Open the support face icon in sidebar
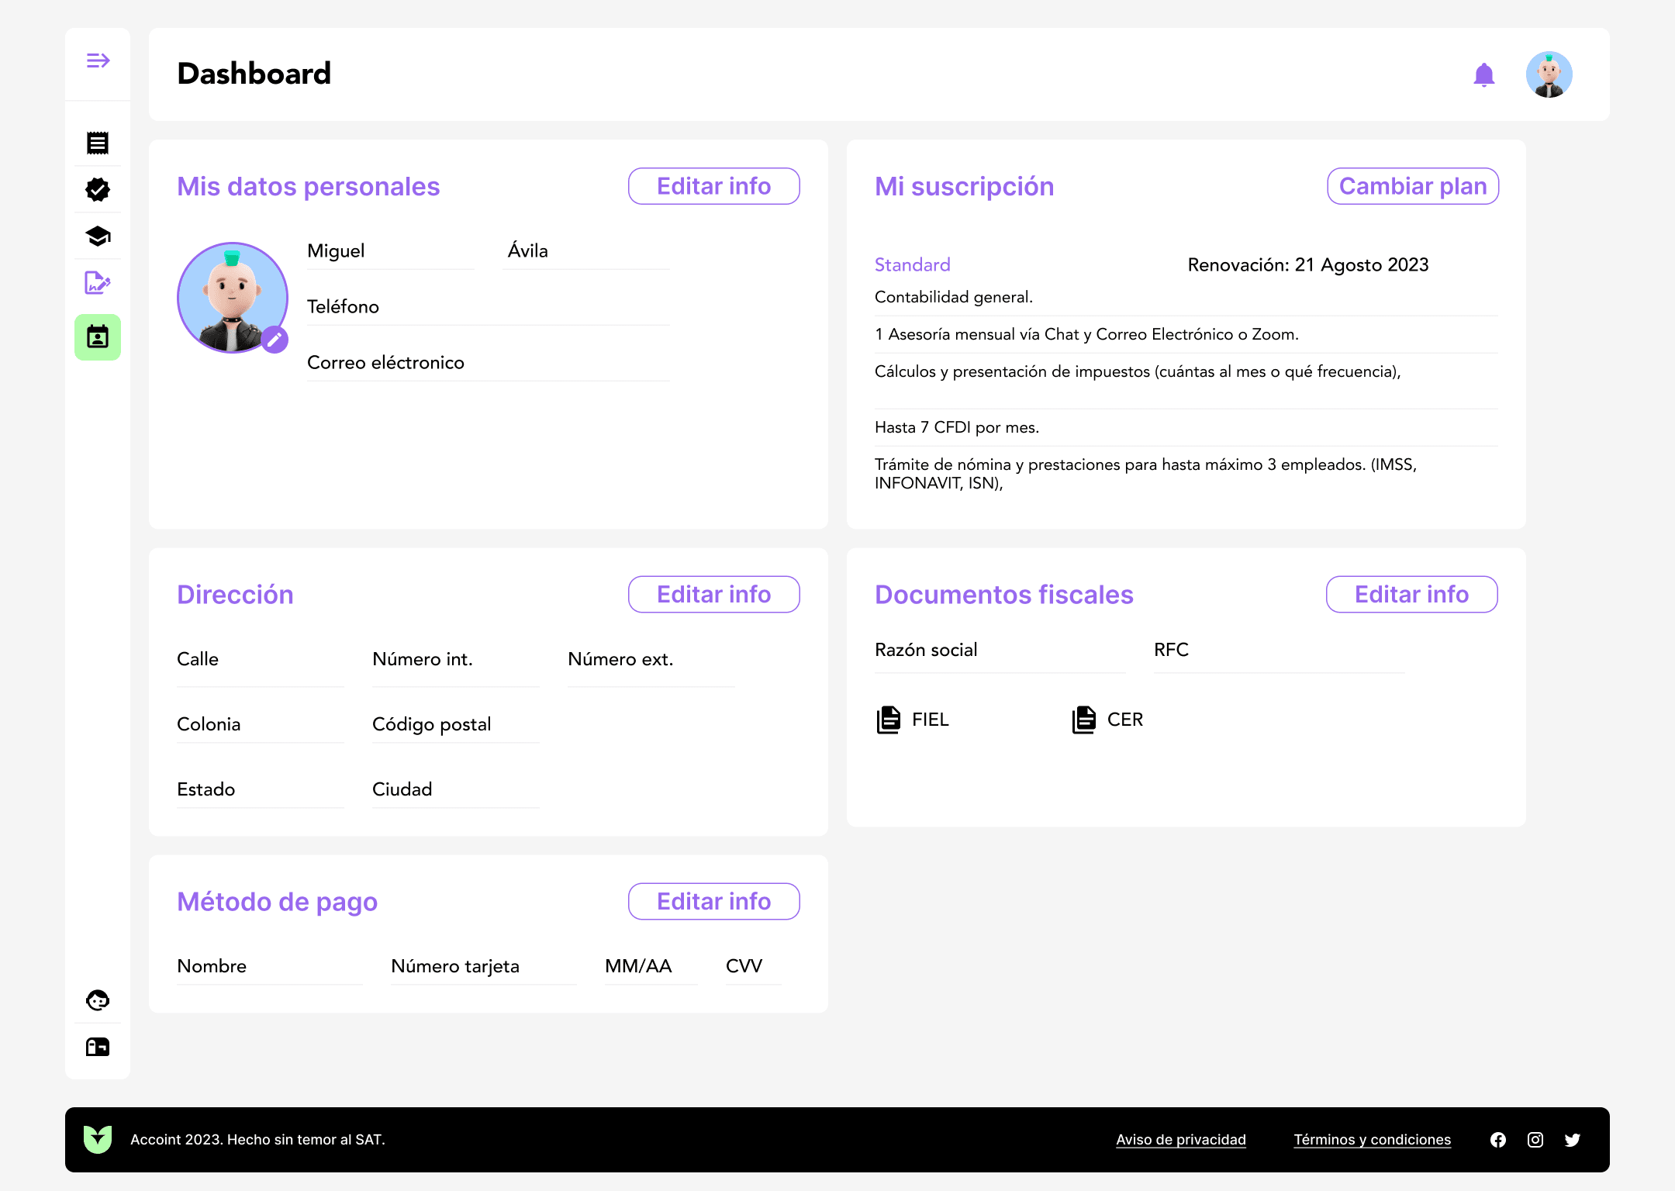The height and width of the screenshot is (1191, 1675). 98,1000
